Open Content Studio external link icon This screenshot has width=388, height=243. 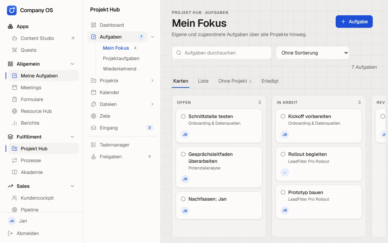pos(72,38)
